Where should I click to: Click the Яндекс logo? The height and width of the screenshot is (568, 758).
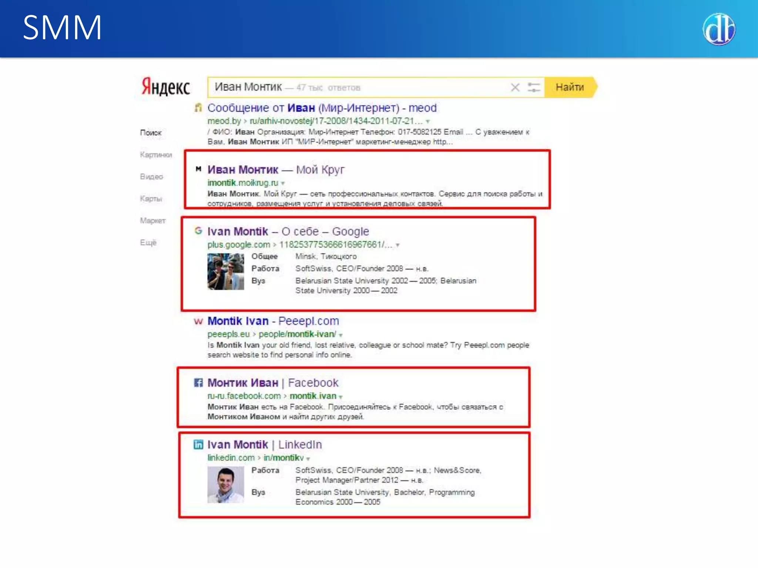click(x=165, y=87)
